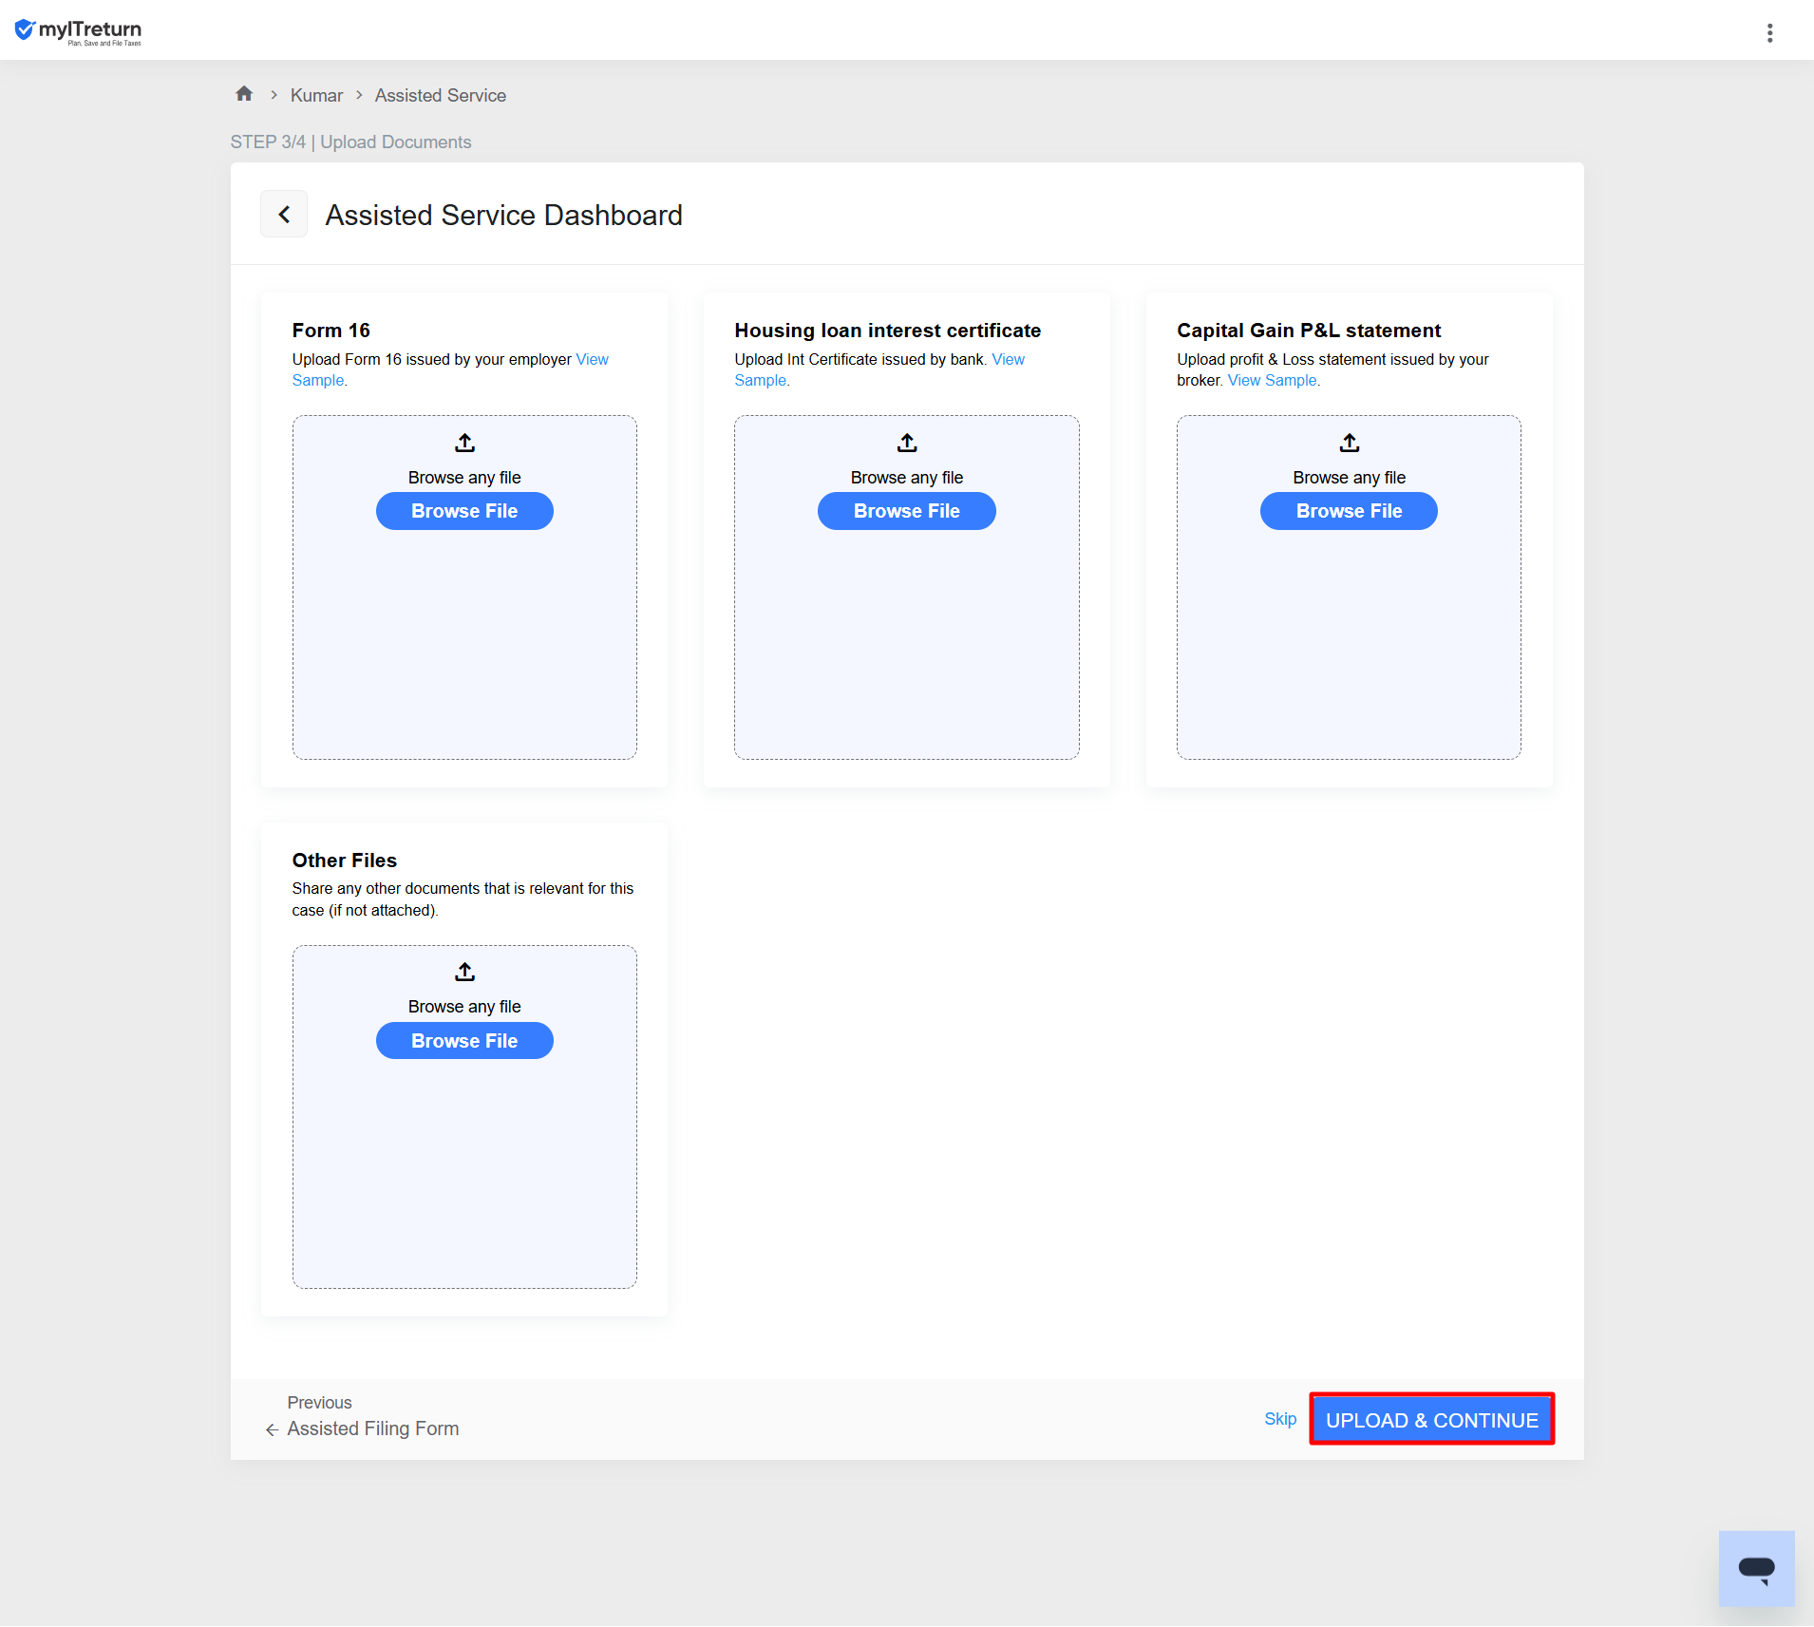Click 'Previous' label in footer

[x=319, y=1403]
